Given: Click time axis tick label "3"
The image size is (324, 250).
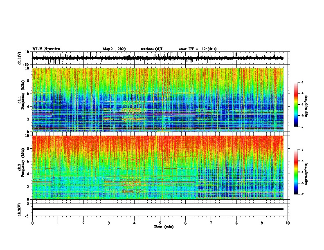Looking at the screenshot, I should click(x=109, y=223).
